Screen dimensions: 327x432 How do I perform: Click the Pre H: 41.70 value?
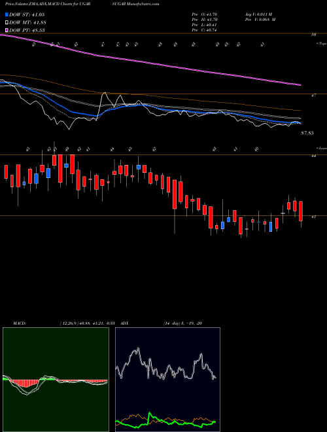click(x=205, y=20)
